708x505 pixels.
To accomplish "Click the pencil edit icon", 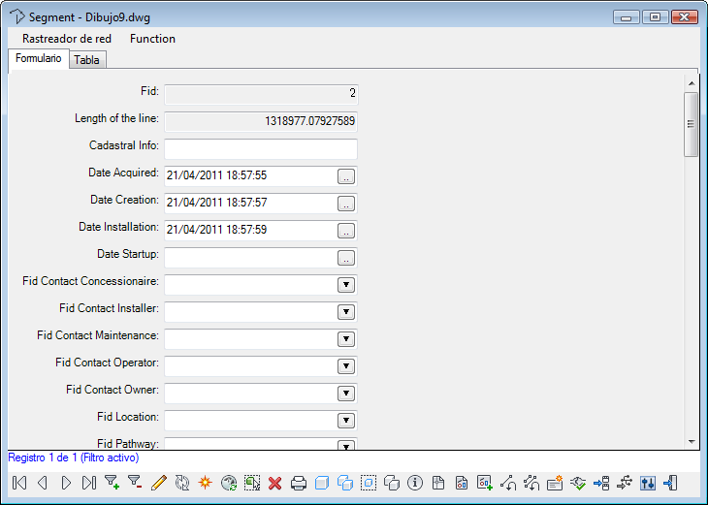I will (159, 483).
